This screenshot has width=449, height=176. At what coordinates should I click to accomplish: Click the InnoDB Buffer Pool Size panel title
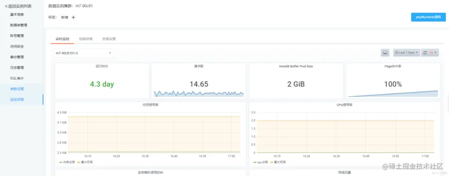pos(296,66)
